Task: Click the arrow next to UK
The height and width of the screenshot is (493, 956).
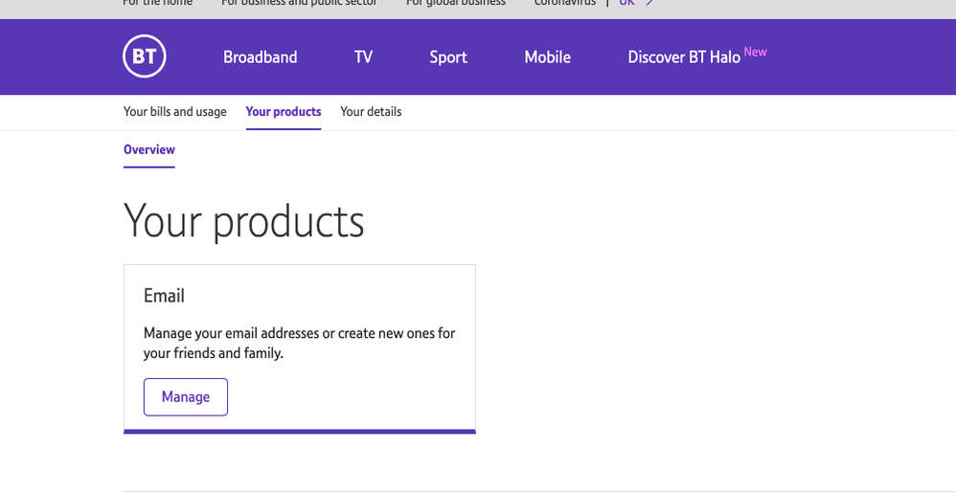Action: tap(649, 4)
